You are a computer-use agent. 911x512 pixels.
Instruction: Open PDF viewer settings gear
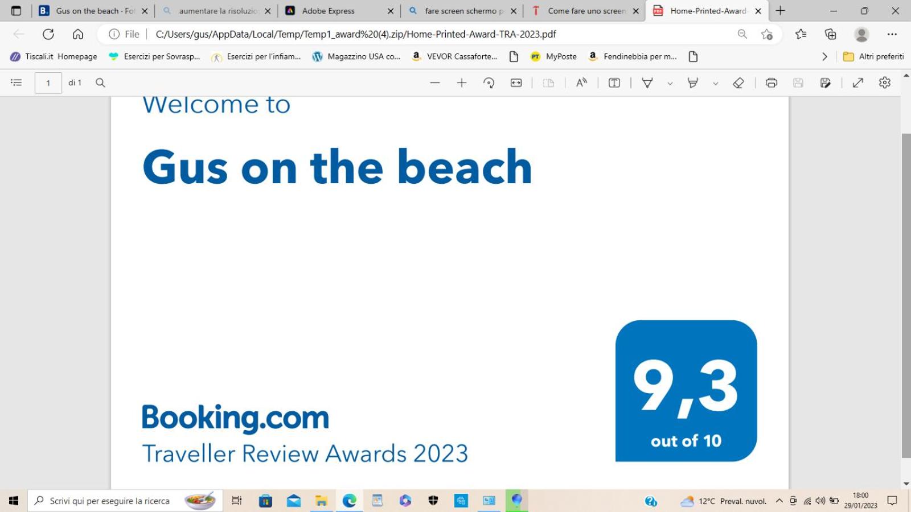coord(885,83)
